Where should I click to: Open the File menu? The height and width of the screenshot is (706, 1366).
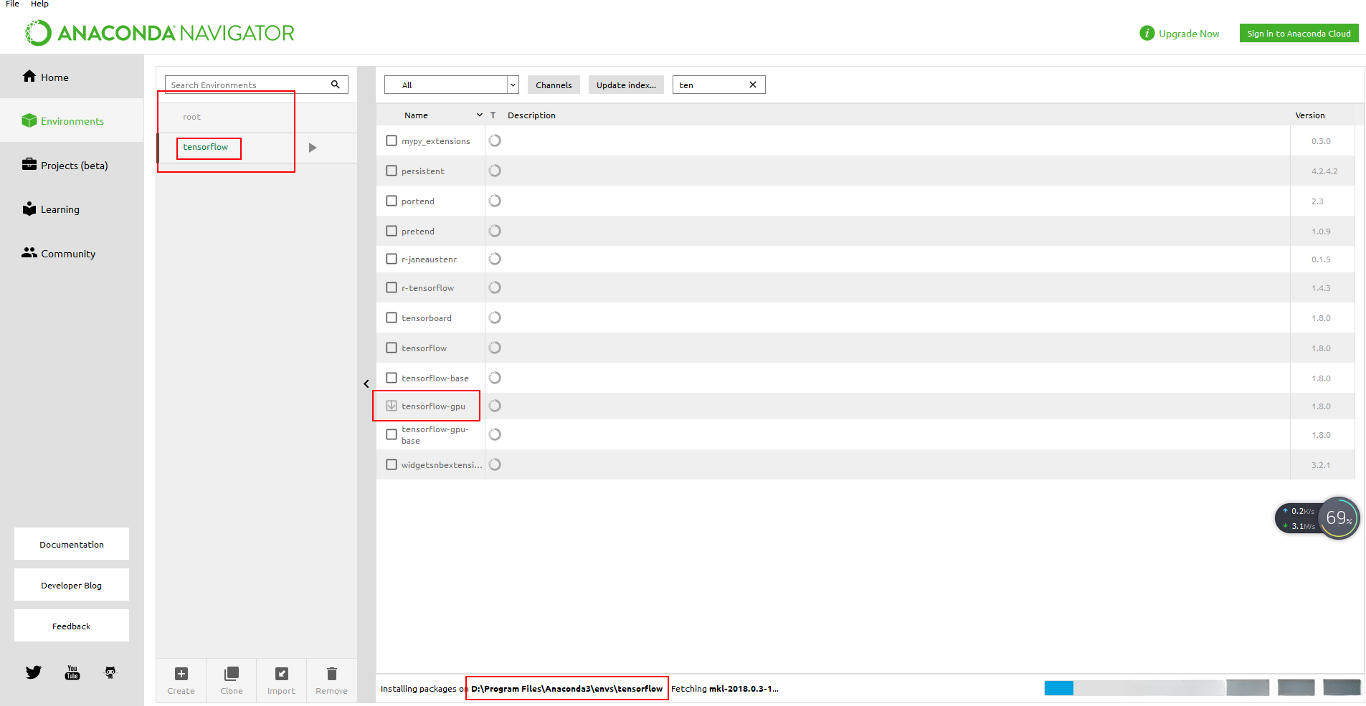pos(12,4)
